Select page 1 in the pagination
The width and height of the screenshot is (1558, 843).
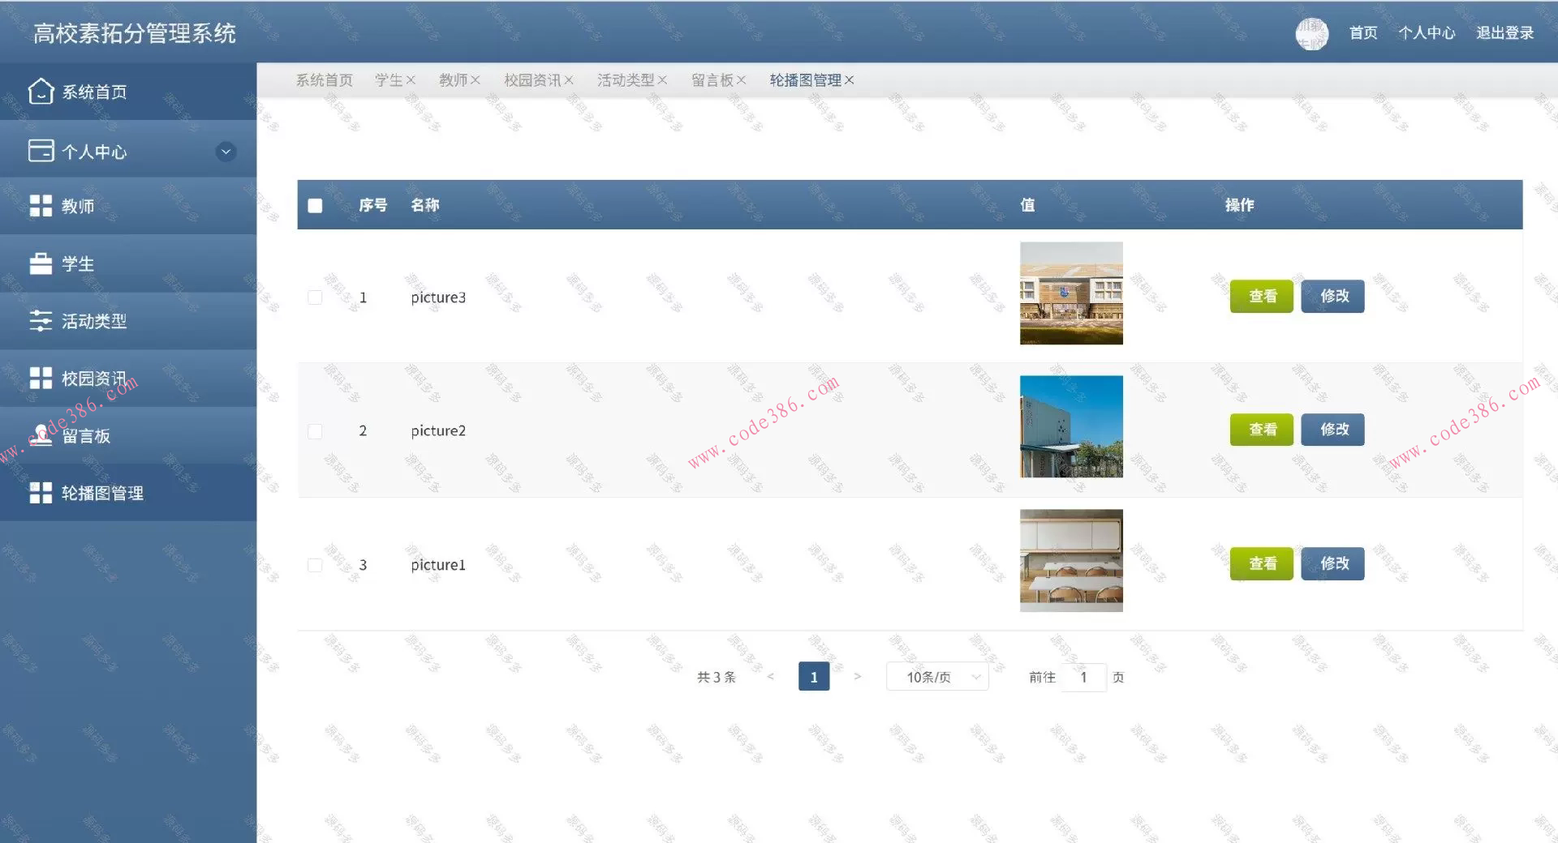click(814, 677)
